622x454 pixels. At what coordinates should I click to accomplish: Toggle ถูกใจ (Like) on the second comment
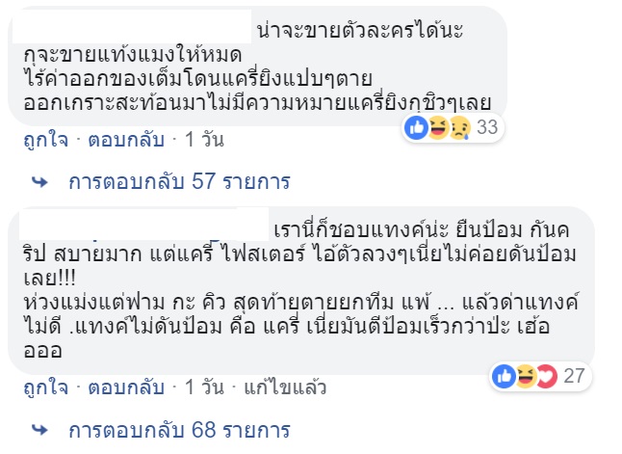pos(46,388)
